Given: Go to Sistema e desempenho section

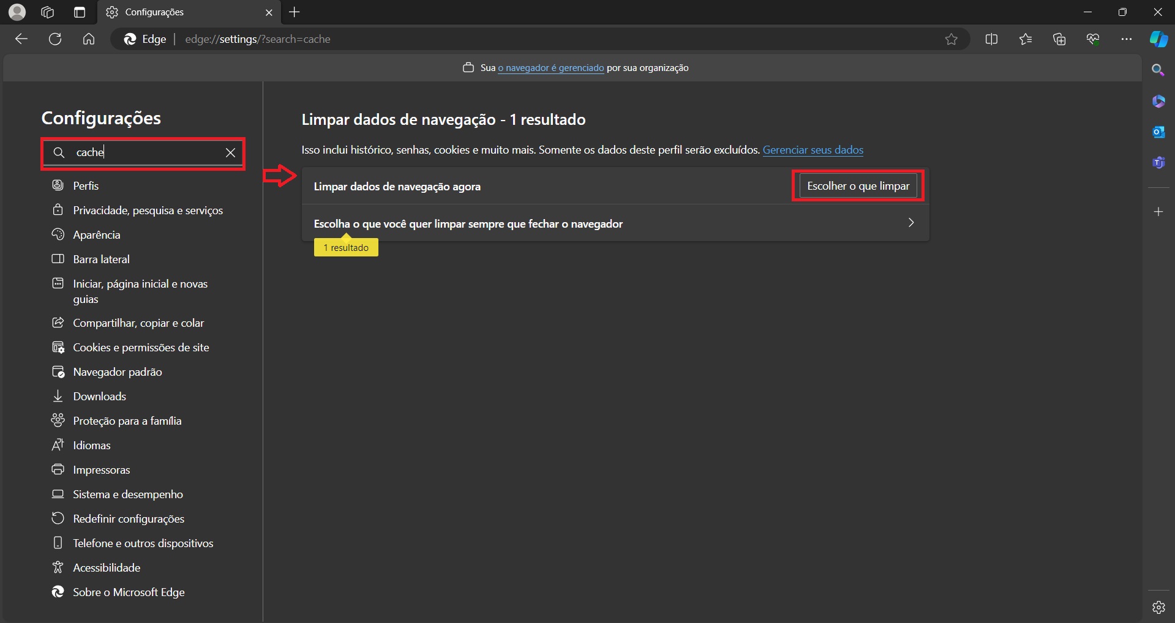Looking at the screenshot, I should (127, 494).
